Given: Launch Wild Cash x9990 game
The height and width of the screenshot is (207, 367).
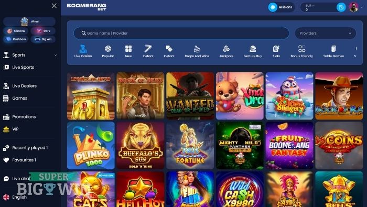Looking at the screenshot, I should (x=240, y=189).
